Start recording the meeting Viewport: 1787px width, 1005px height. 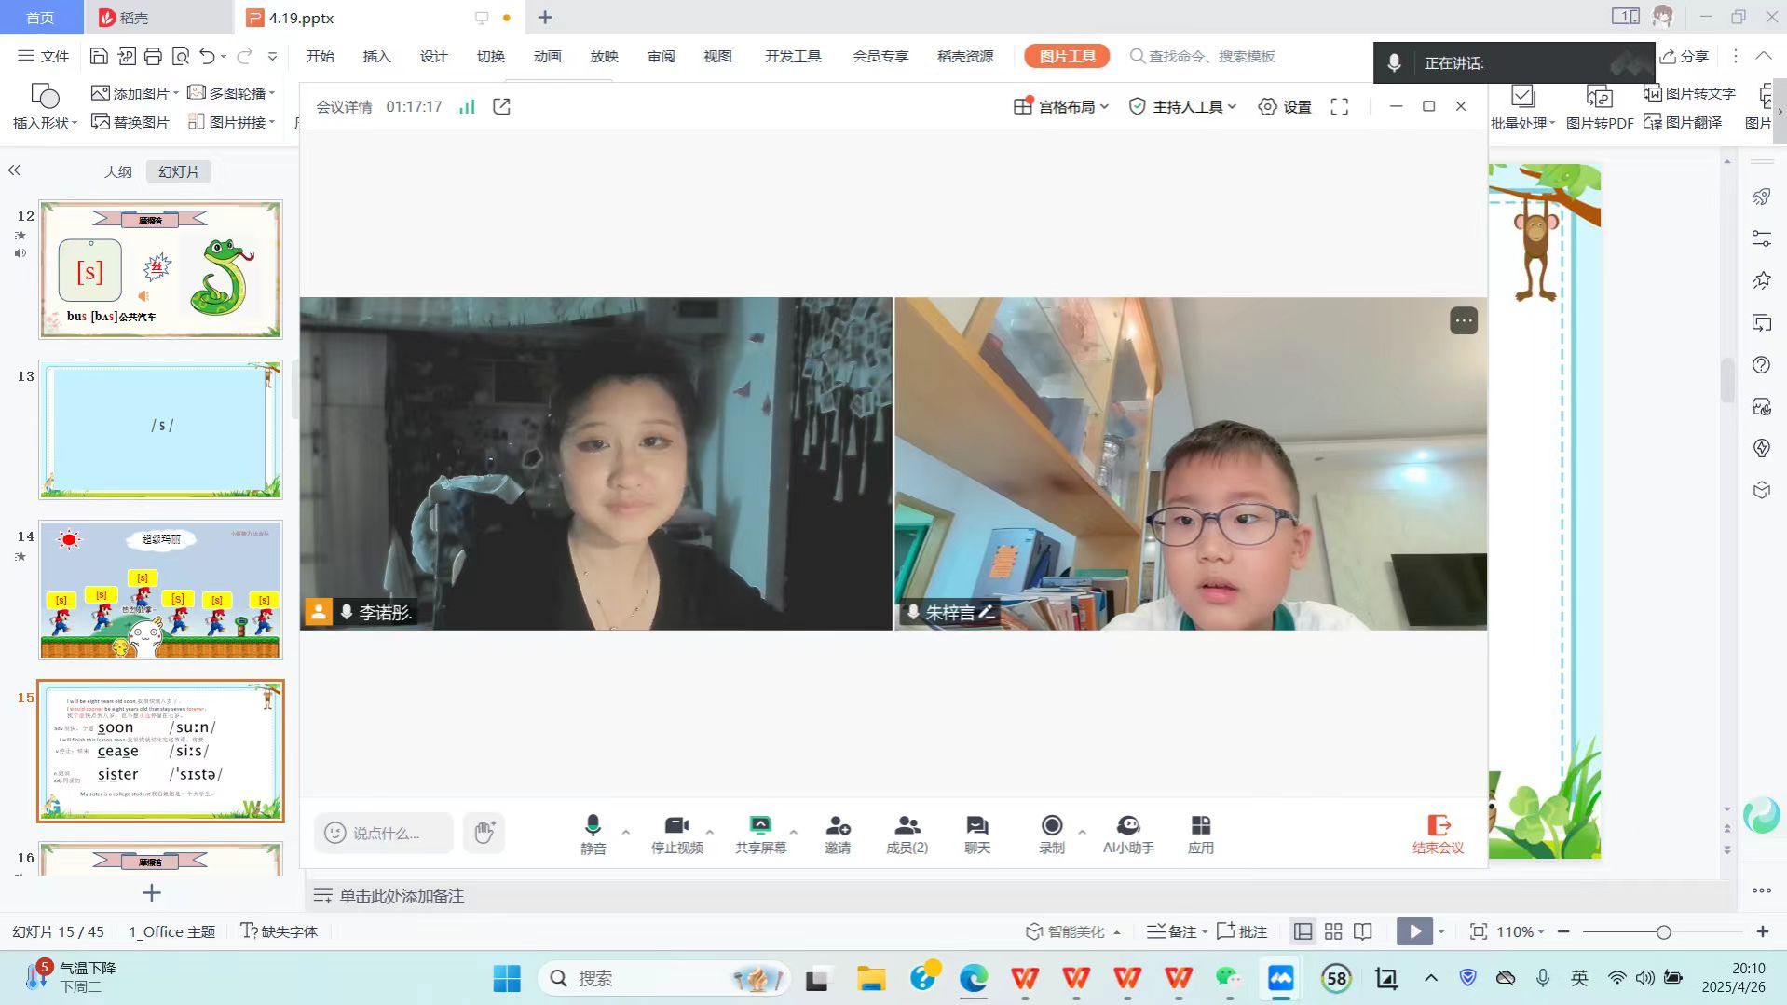[x=1051, y=833]
